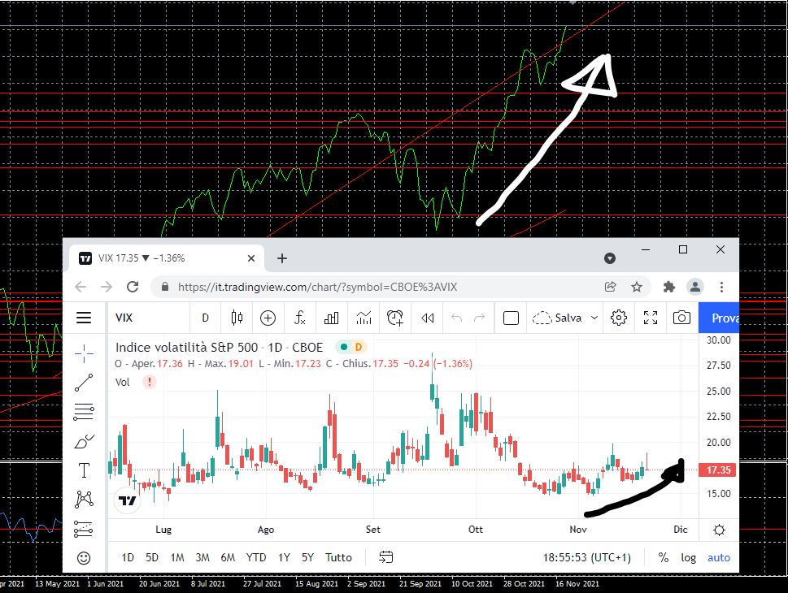Share this page icon in address bar
The height and width of the screenshot is (593, 788).
point(610,287)
